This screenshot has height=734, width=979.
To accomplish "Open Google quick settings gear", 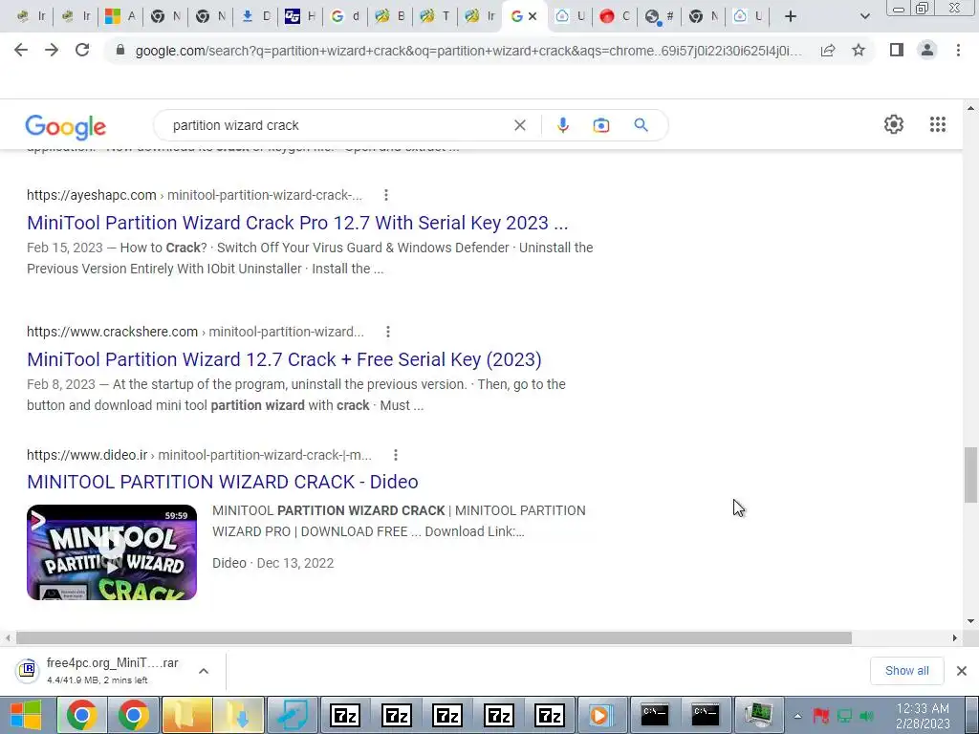I will 894,124.
